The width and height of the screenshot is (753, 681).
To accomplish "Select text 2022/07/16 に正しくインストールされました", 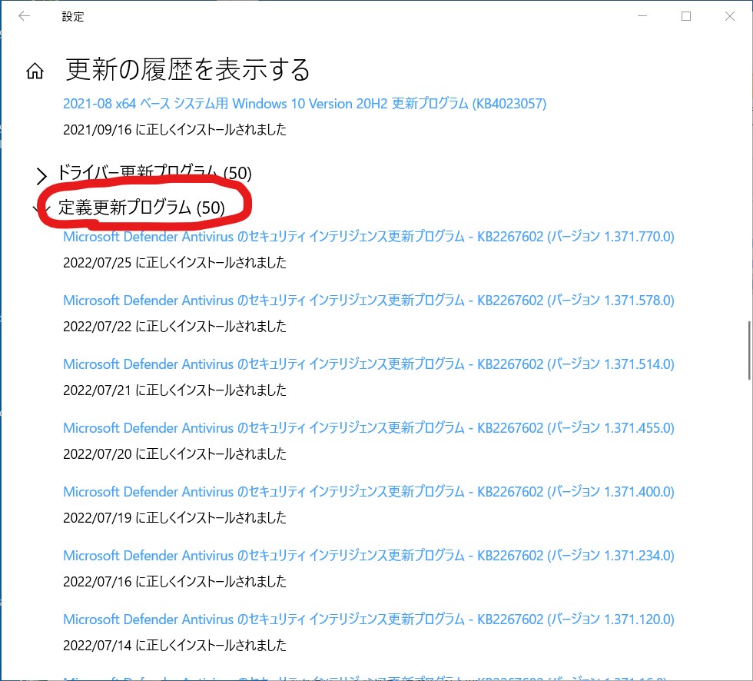I will click(x=175, y=582).
